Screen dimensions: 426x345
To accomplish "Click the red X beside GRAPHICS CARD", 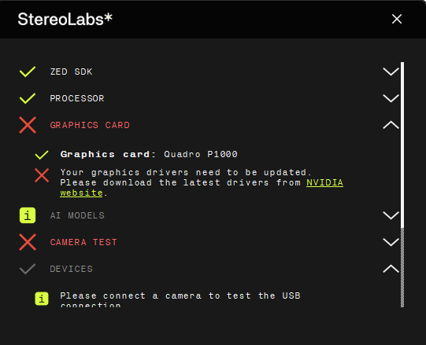I will (28, 125).
